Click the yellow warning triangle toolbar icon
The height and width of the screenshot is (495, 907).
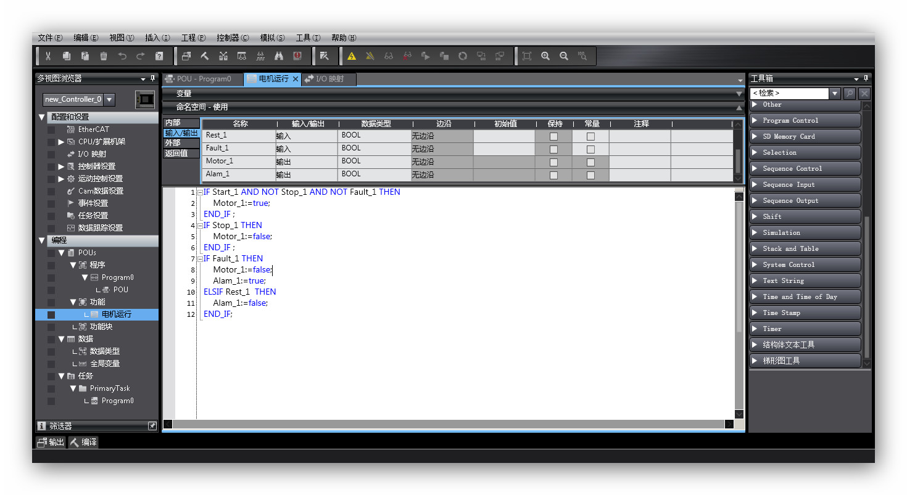352,56
